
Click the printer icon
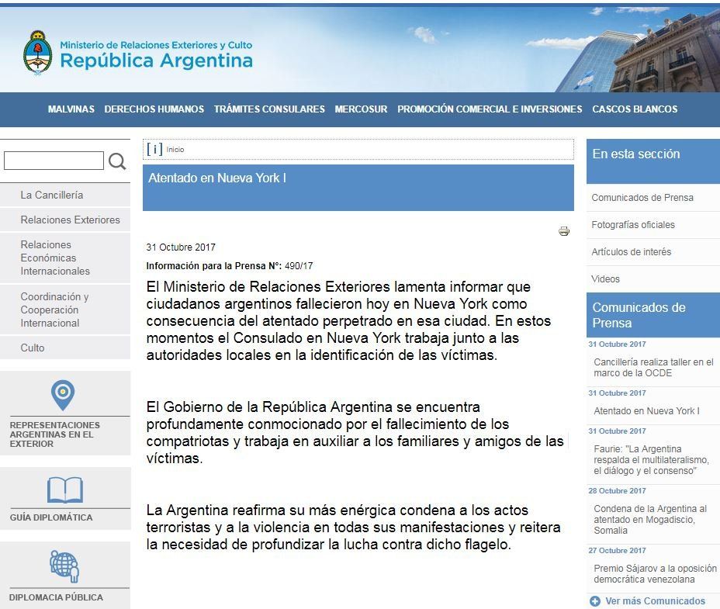(x=564, y=231)
